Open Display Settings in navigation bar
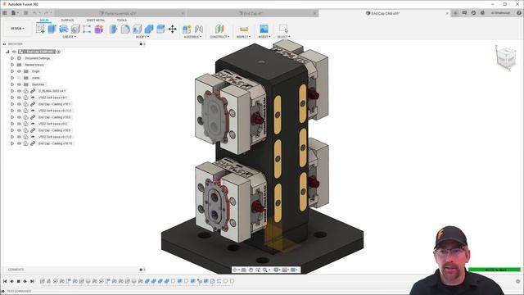The height and width of the screenshot is (295, 524). 277,270
